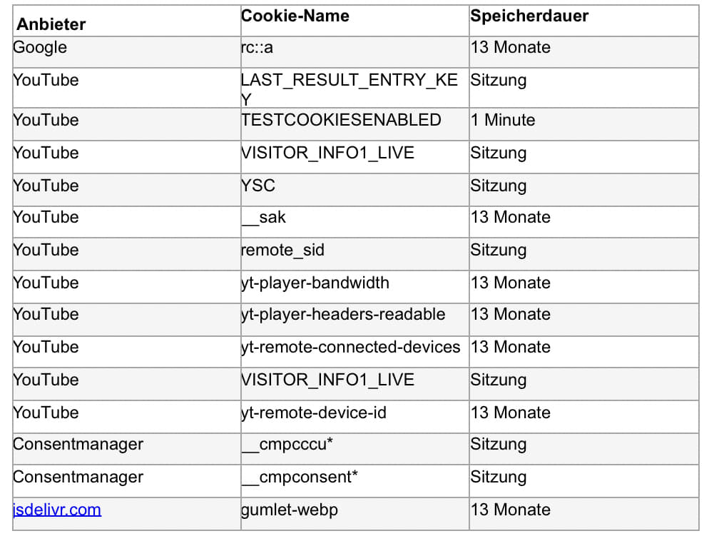Image resolution: width=709 pixels, height=541 pixels.
Task: Select the 1 Minute duration cell
Action: click(x=502, y=120)
